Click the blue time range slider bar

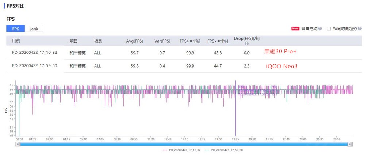pyautogui.click(x=184, y=144)
